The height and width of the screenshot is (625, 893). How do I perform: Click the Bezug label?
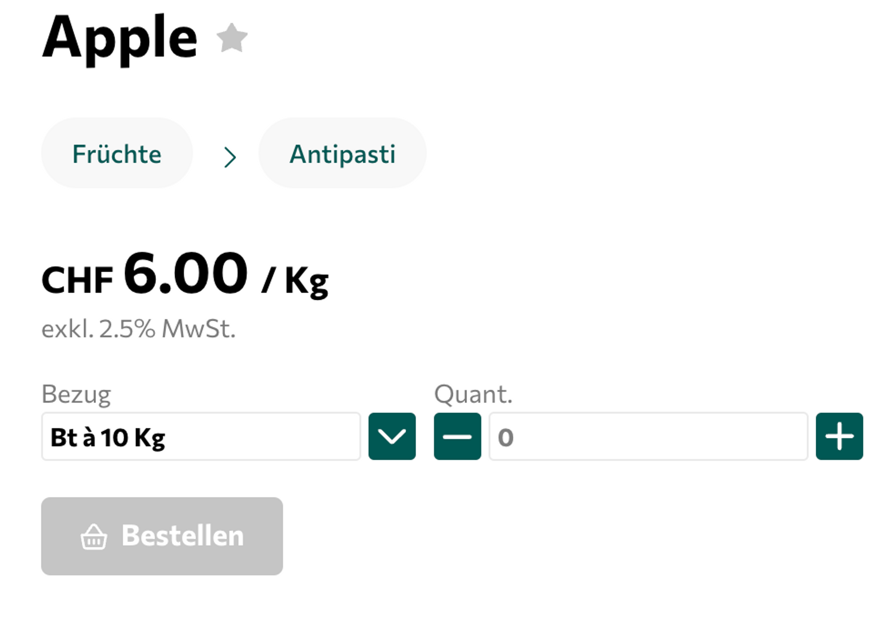pyautogui.click(x=76, y=394)
